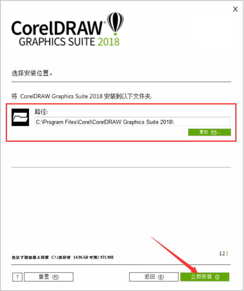Click inside the install path text field
244x291 pixels.
[x=133, y=122]
